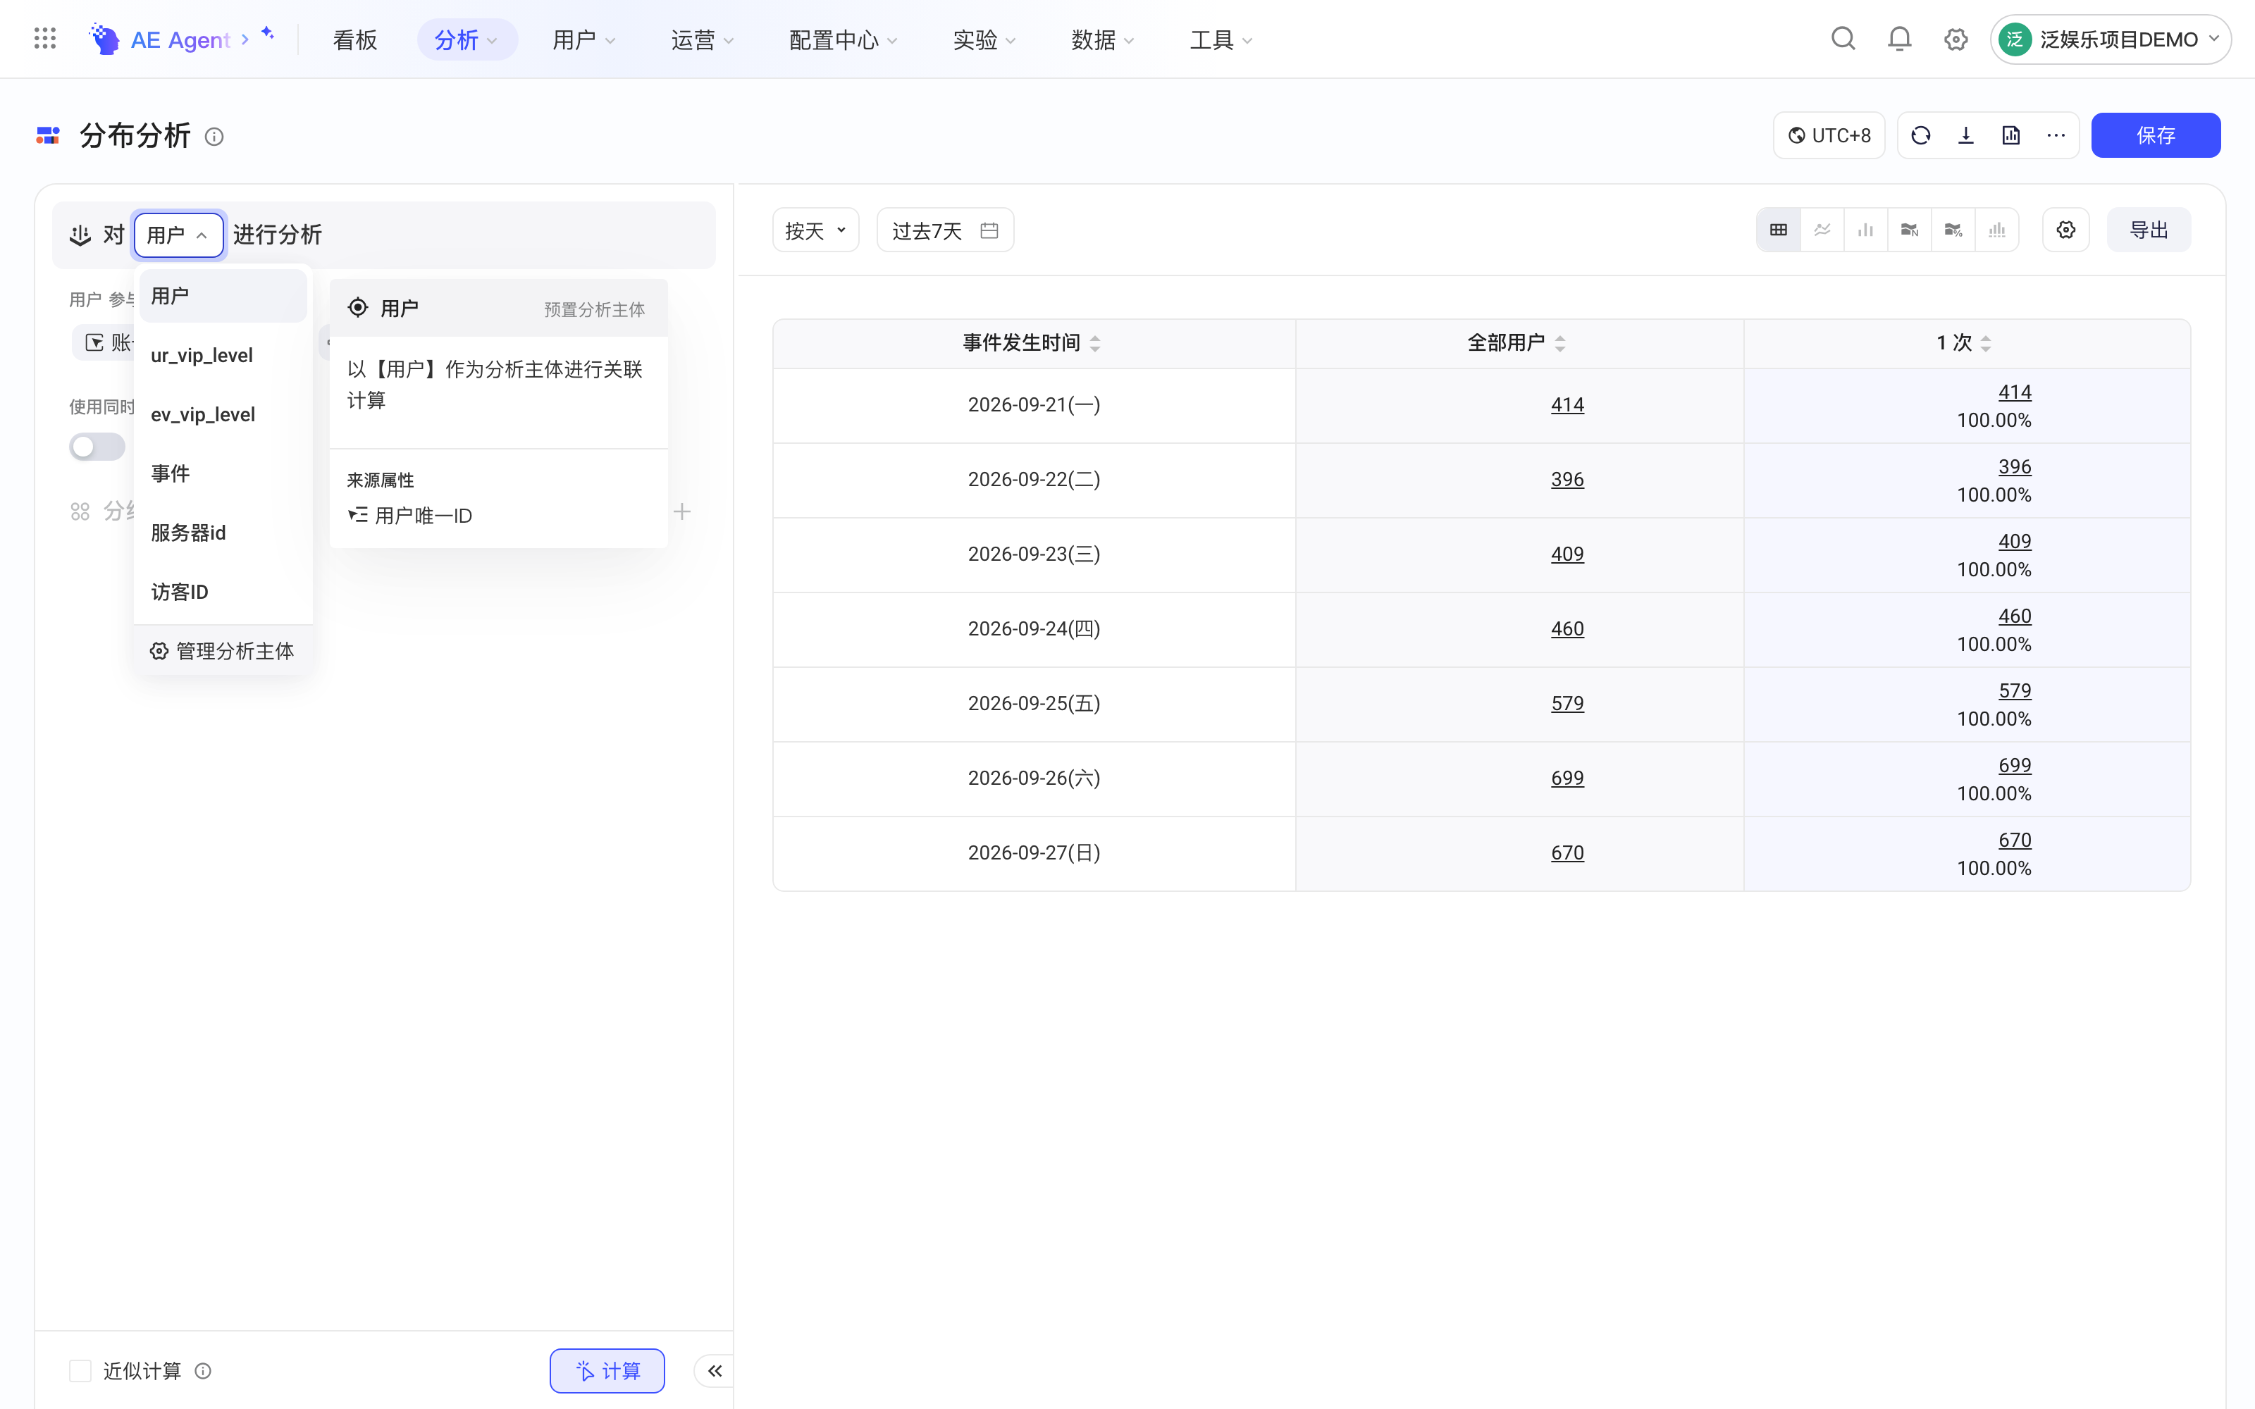Open settings gear in top navigation
The width and height of the screenshot is (2255, 1409).
point(1956,39)
